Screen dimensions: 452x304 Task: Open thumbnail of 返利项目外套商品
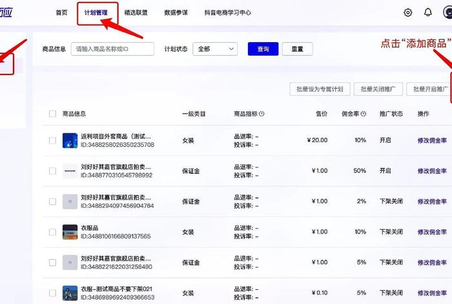[x=70, y=140]
